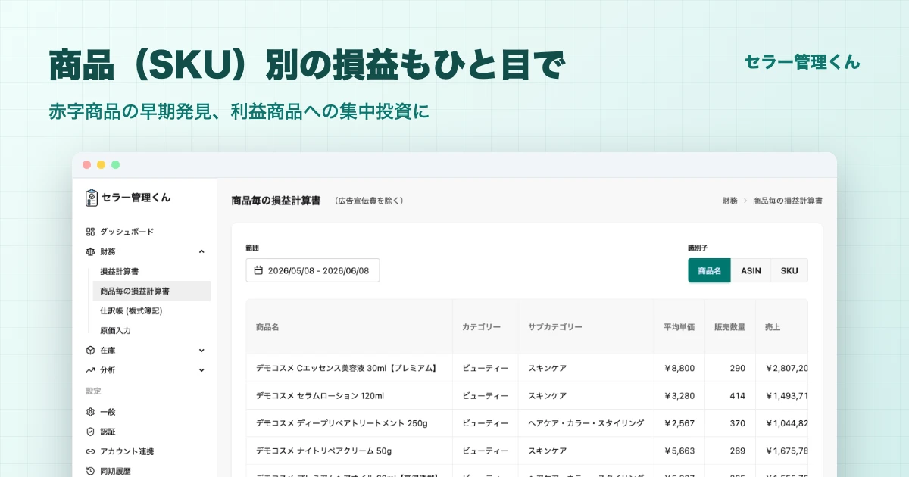
Task: Open the 2026/05/08 - 2026/06/08 date range picker
Action: (x=313, y=270)
